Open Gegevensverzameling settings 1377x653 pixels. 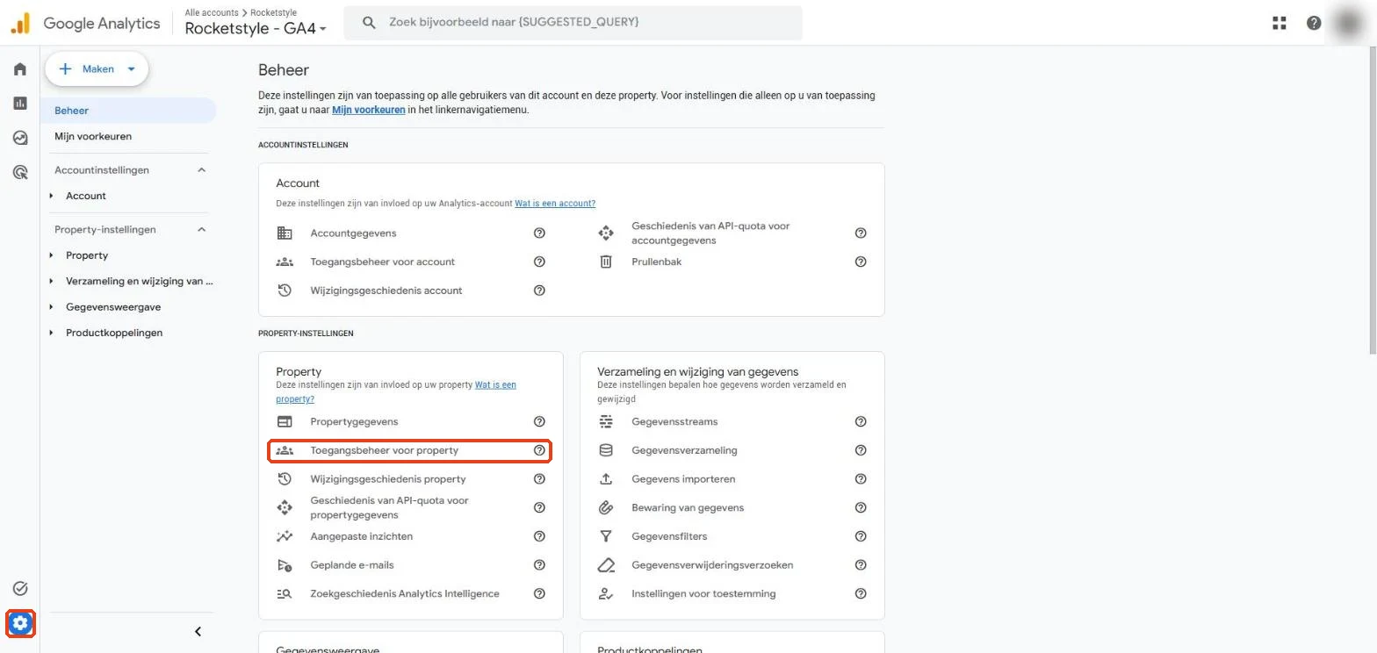coord(684,450)
